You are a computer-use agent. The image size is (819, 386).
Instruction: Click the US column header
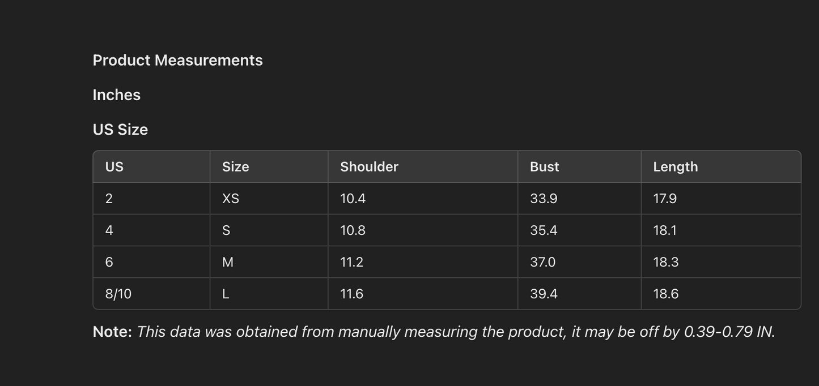tap(114, 167)
